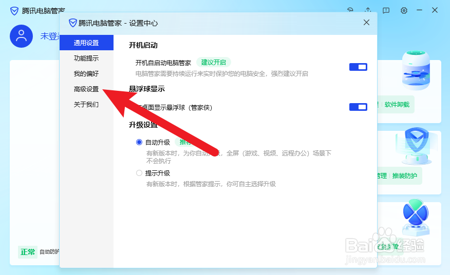Toggle 开机自启动电脑管家 switch
The height and width of the screenshot is (275, 450).
tap(358, 67)
